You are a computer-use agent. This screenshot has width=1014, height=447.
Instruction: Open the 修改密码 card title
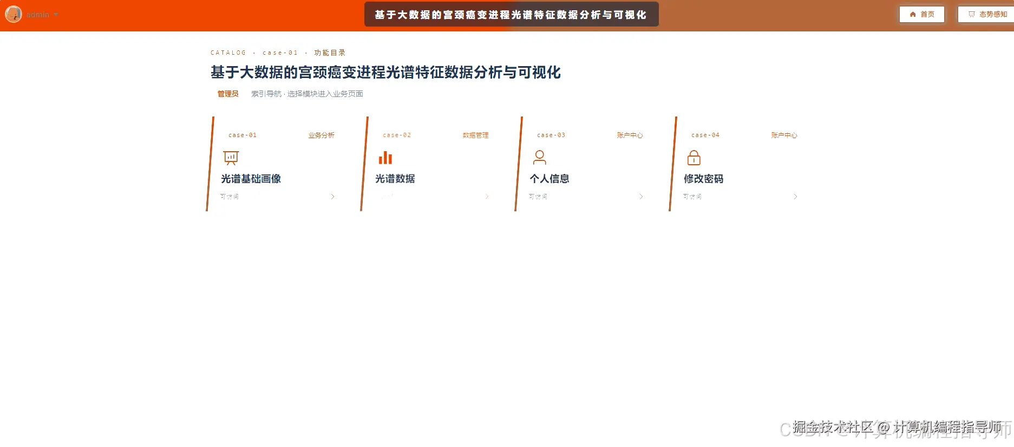[704, 179]
